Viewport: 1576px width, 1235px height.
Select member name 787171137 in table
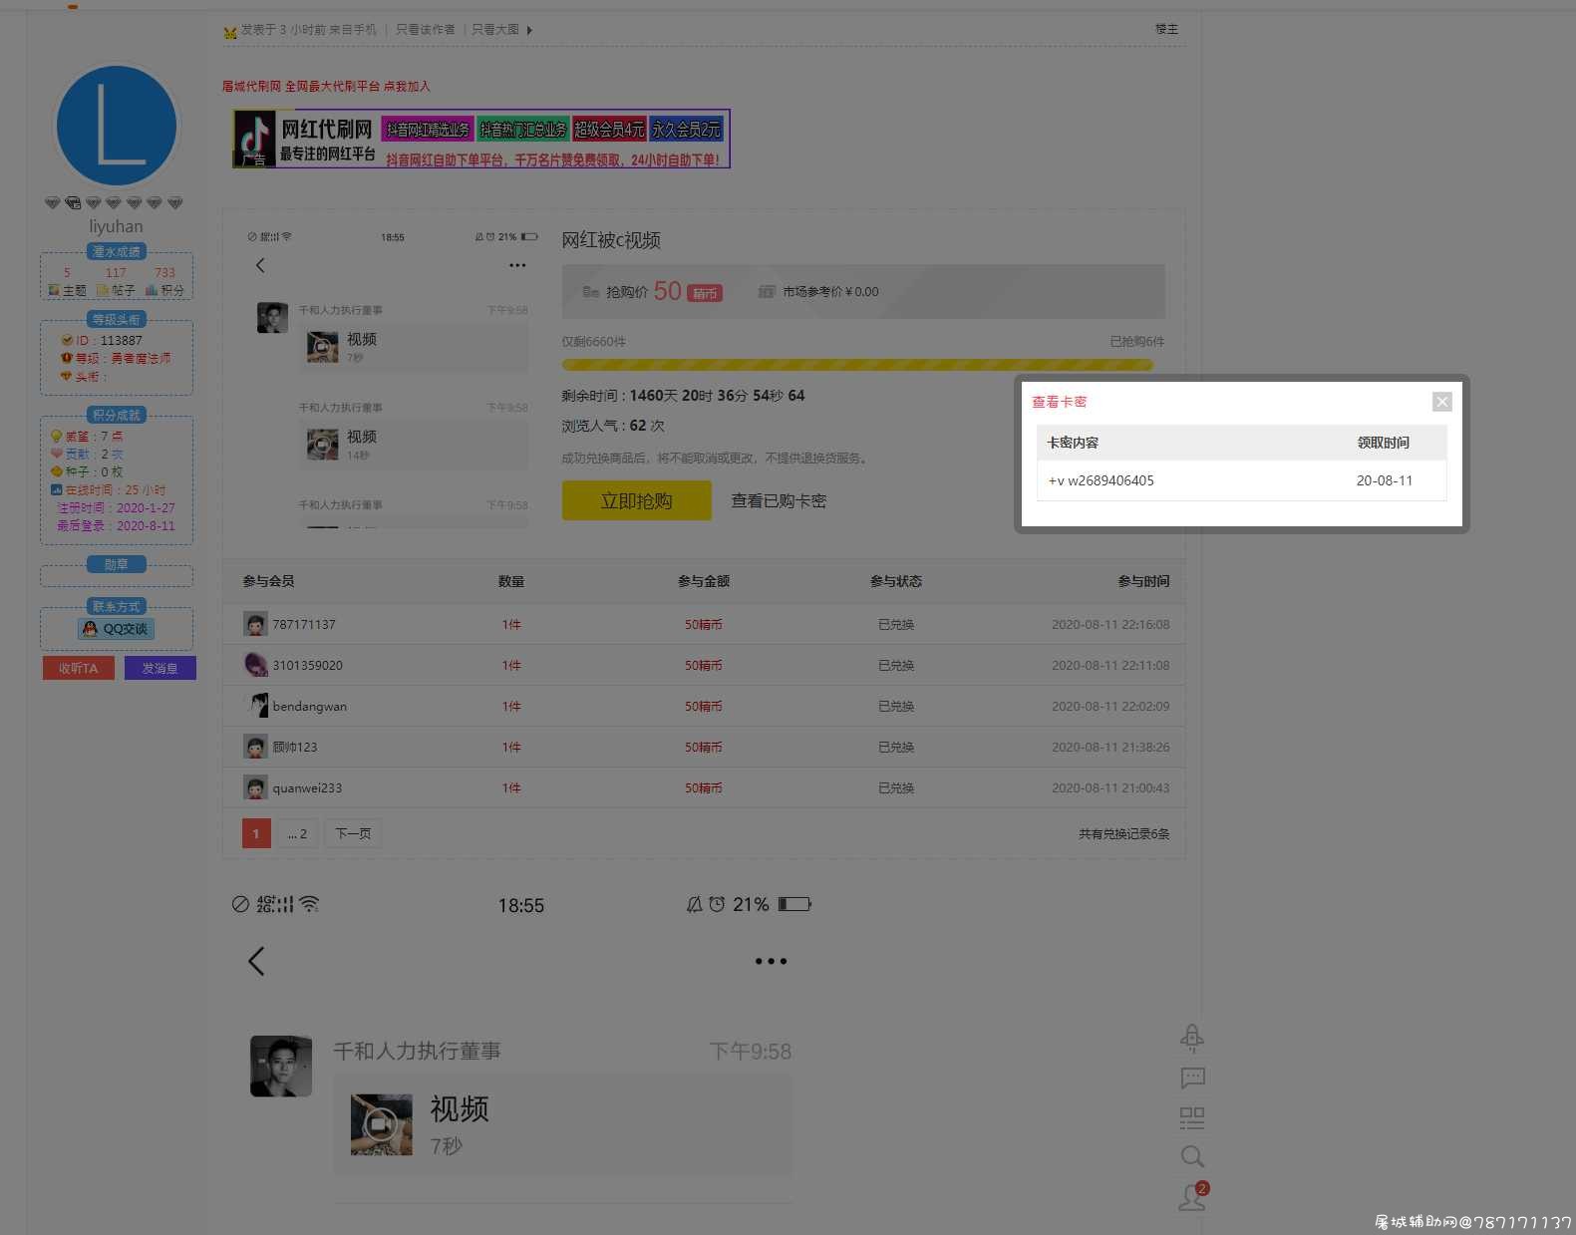click(x=304, y=624)
